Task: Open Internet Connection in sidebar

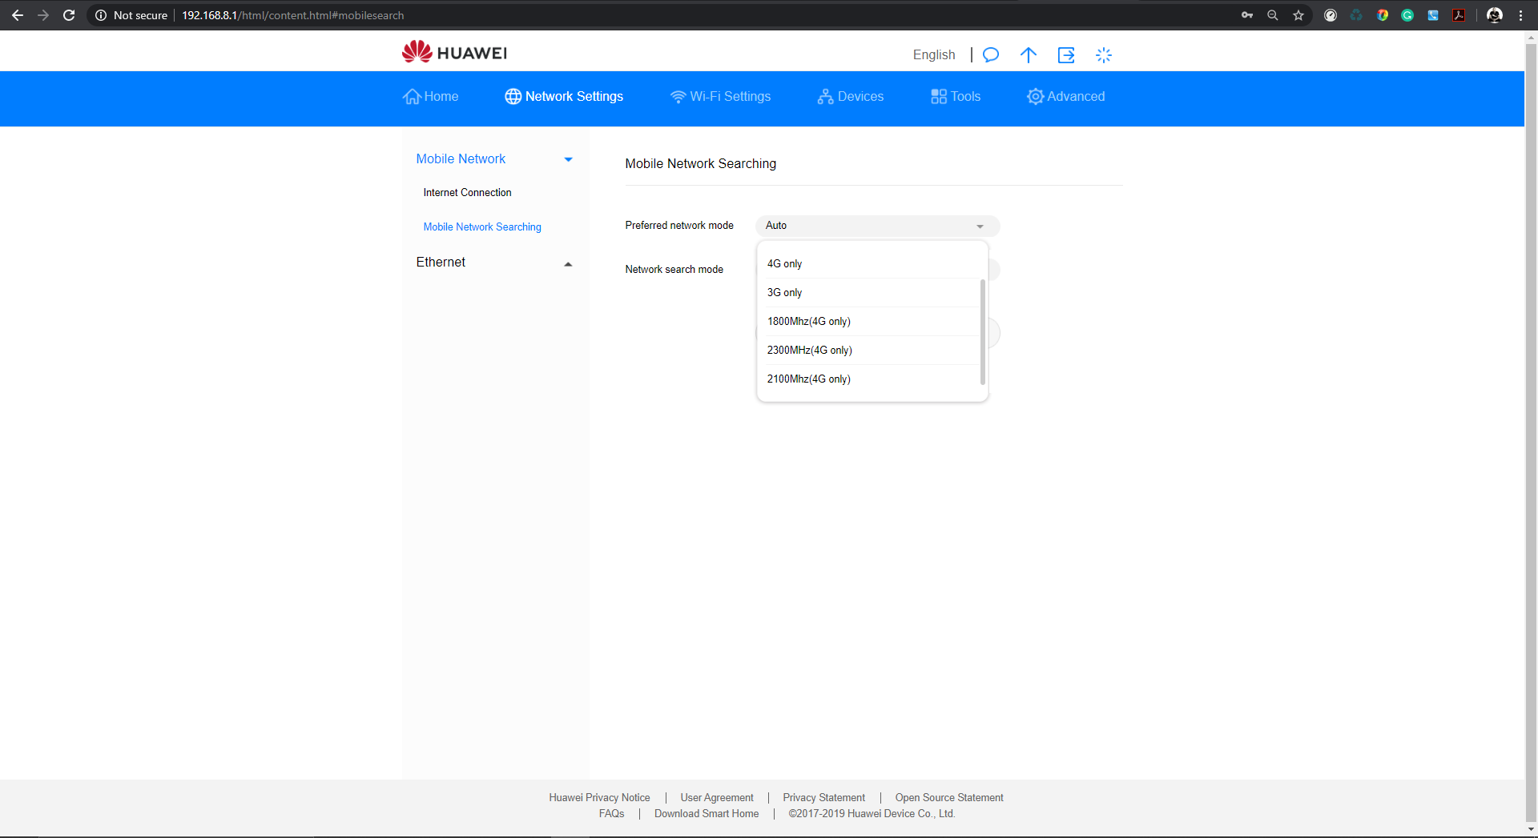Action: tap(467, 193)
